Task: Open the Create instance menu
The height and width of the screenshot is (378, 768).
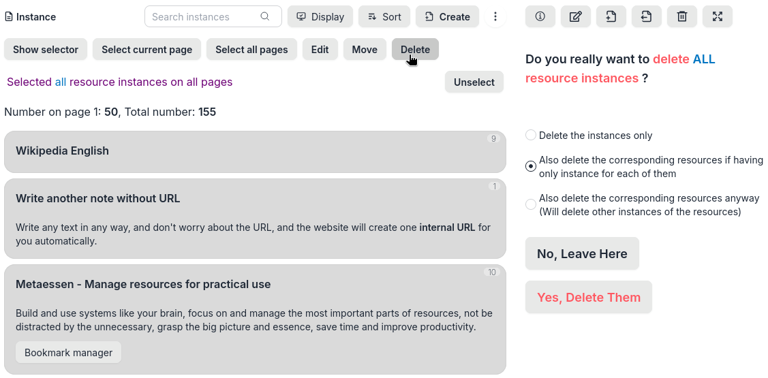Action: [447, 16]
